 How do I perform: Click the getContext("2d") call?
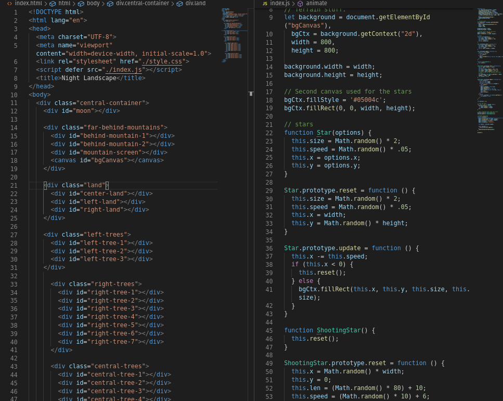coord(390,34)
